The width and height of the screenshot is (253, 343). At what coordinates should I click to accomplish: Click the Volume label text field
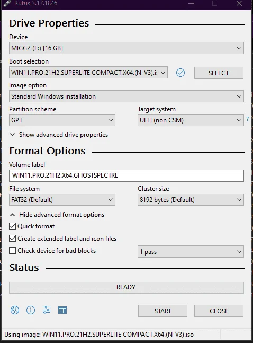tap(126, 175)
